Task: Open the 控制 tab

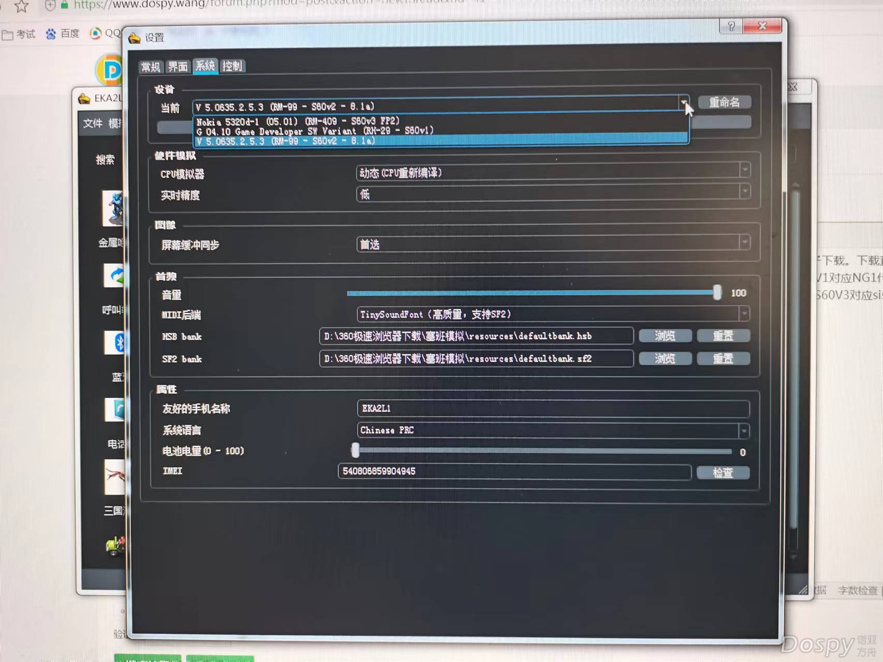Action: (232, 66)
